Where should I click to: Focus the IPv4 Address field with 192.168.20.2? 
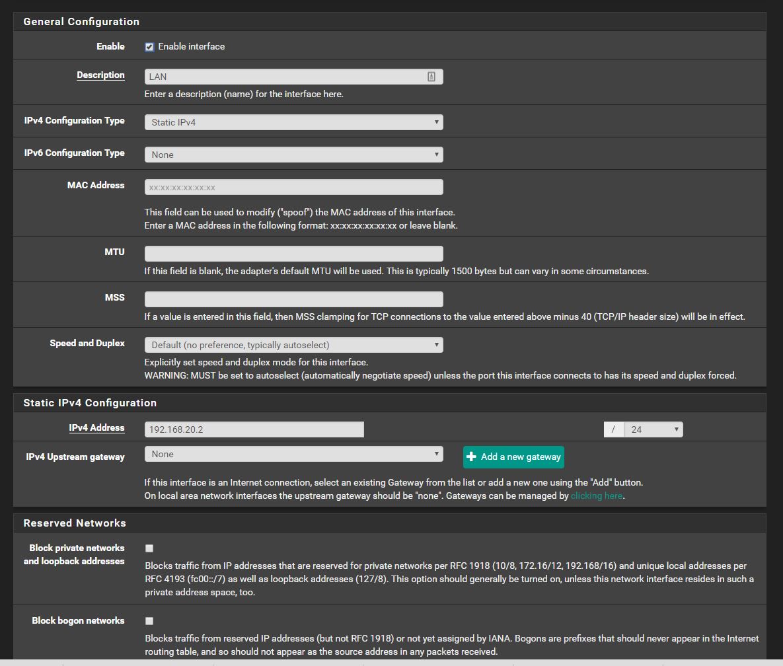pyautogui.click(x=254, y=429)
